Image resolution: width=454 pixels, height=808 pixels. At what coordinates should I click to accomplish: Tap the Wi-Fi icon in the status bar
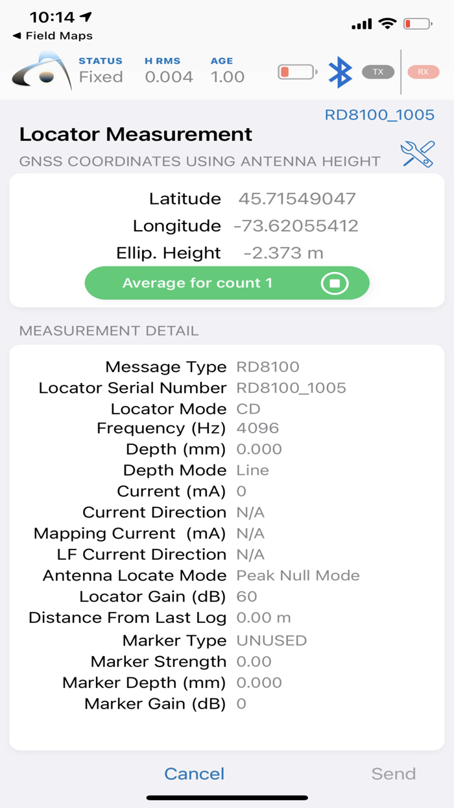(x=385, y=23)
